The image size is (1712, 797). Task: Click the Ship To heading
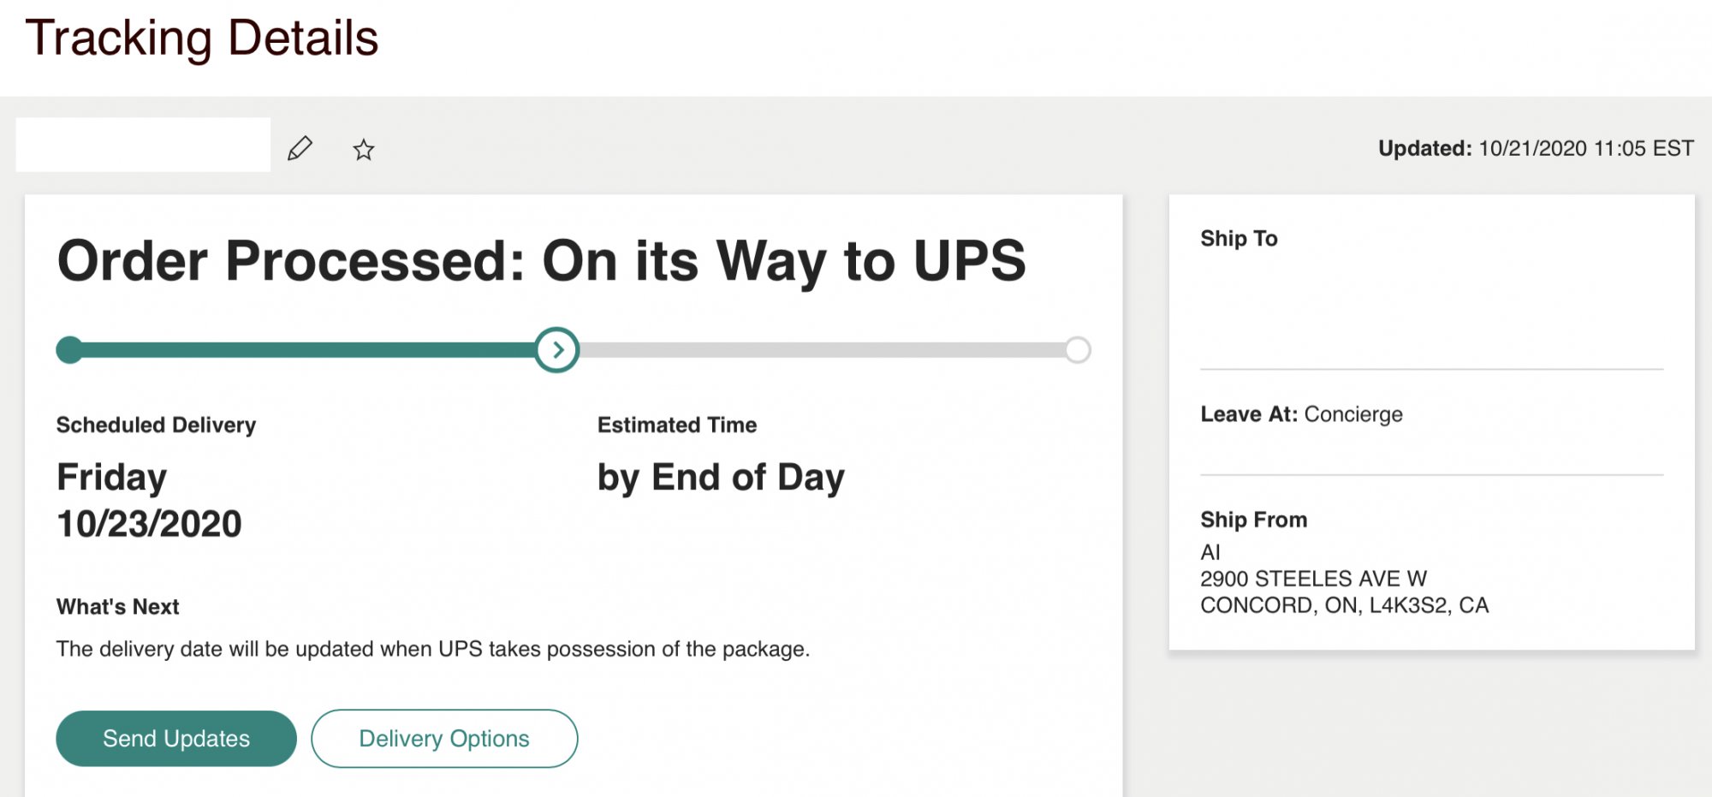(1239, 238)
